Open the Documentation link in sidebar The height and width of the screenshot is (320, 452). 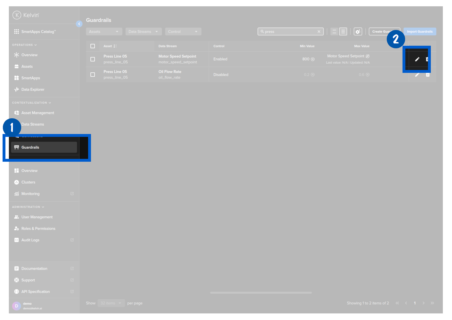coord(34,269)
